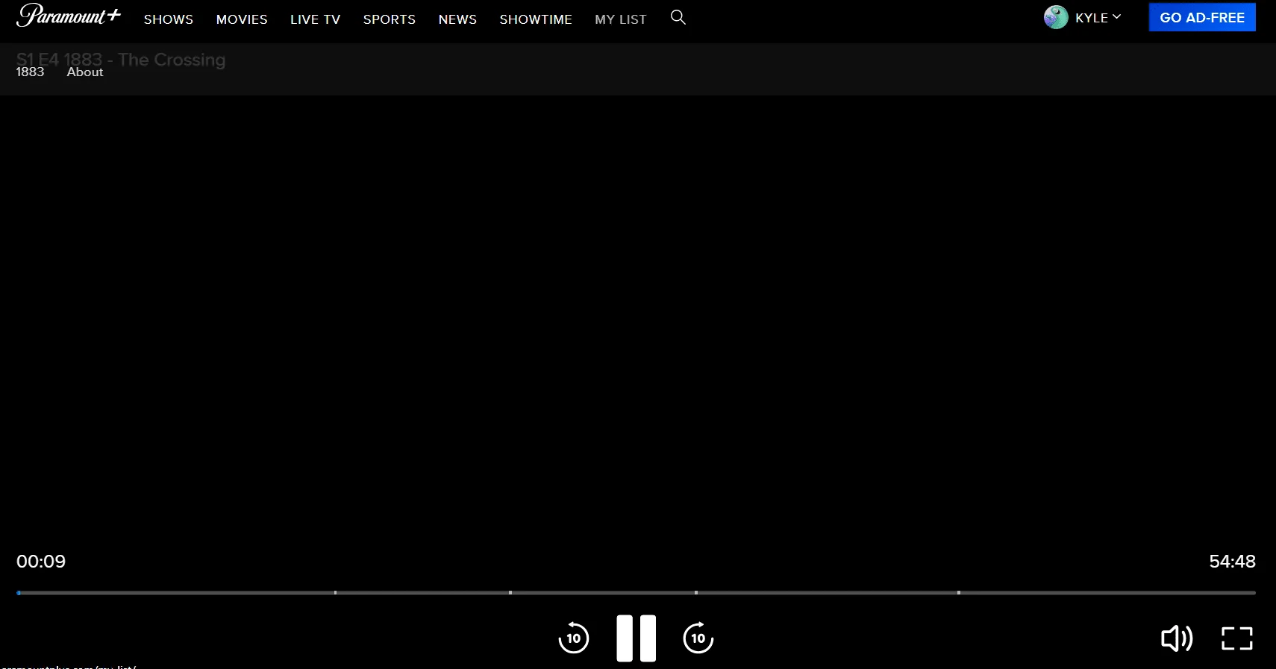Open the SPORTS section
The image size is (1276, 669).
click(390, 19)
